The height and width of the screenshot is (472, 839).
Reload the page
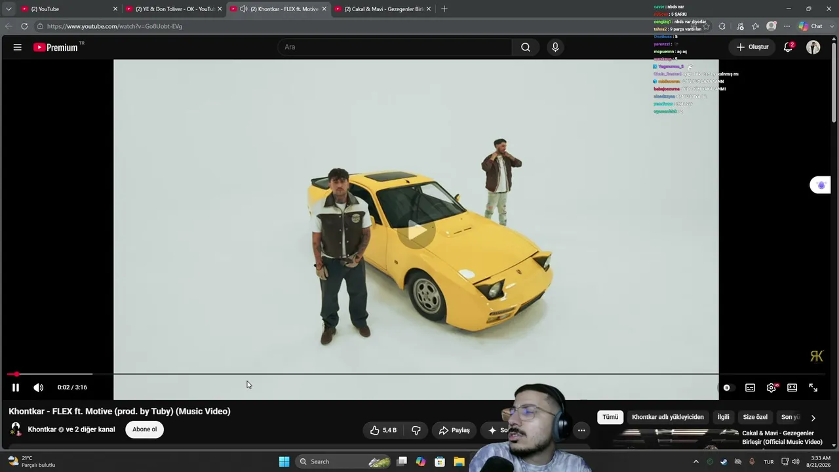point(24,26)
